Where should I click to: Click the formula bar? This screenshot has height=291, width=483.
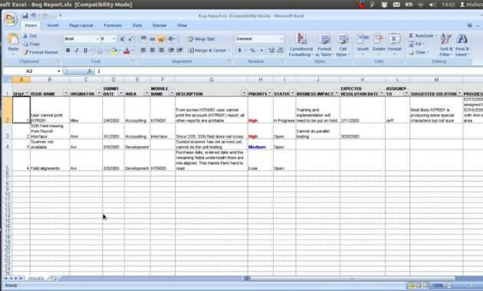coord(289,71)
